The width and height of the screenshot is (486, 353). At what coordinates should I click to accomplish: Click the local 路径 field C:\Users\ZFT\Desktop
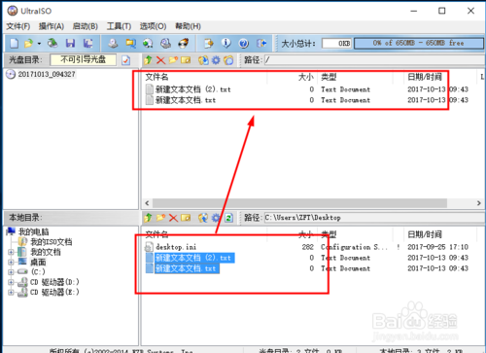[x=374, y=218]
